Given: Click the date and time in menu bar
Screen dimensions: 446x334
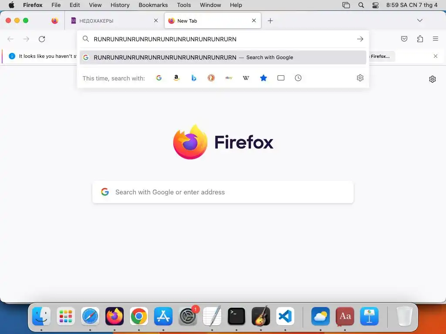Looking at the screenshot, I should [412, 5].
